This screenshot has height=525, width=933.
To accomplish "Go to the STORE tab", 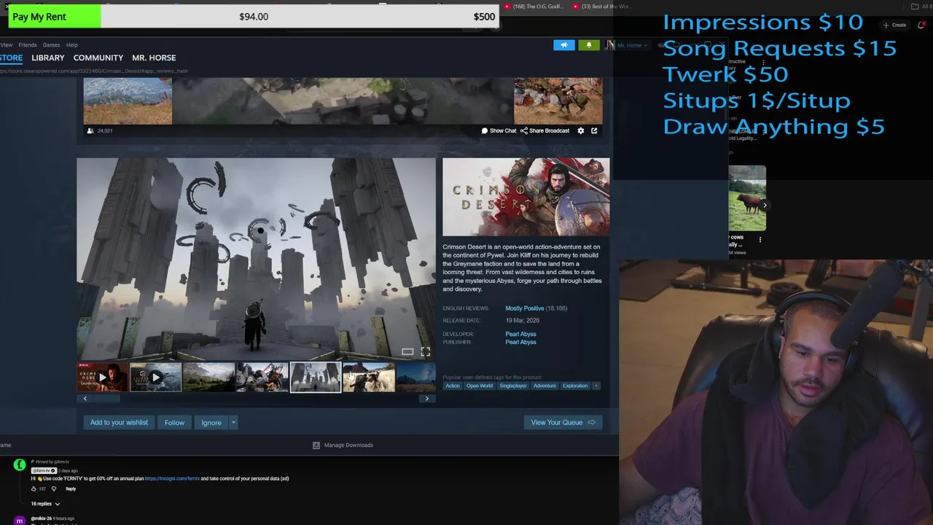I will (x=11, y=58).
